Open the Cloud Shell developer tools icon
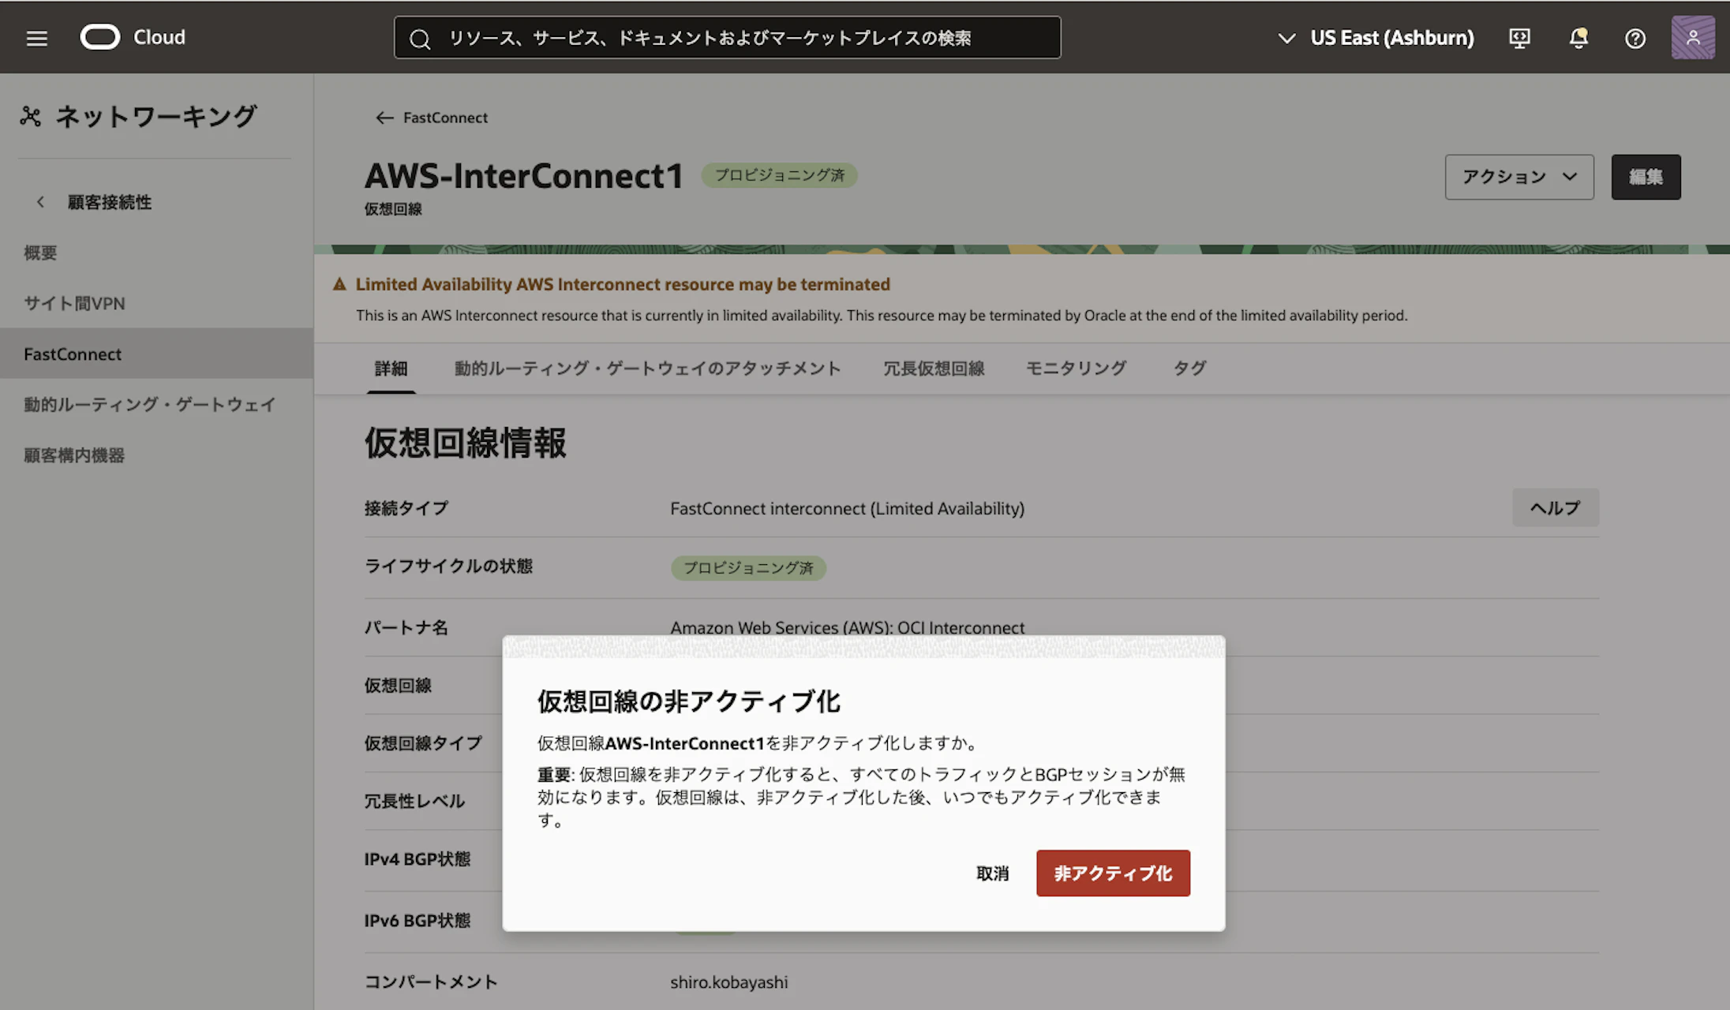Screen dimensions: 1730x1010 pyautogui.click(x=1519, y=38)
